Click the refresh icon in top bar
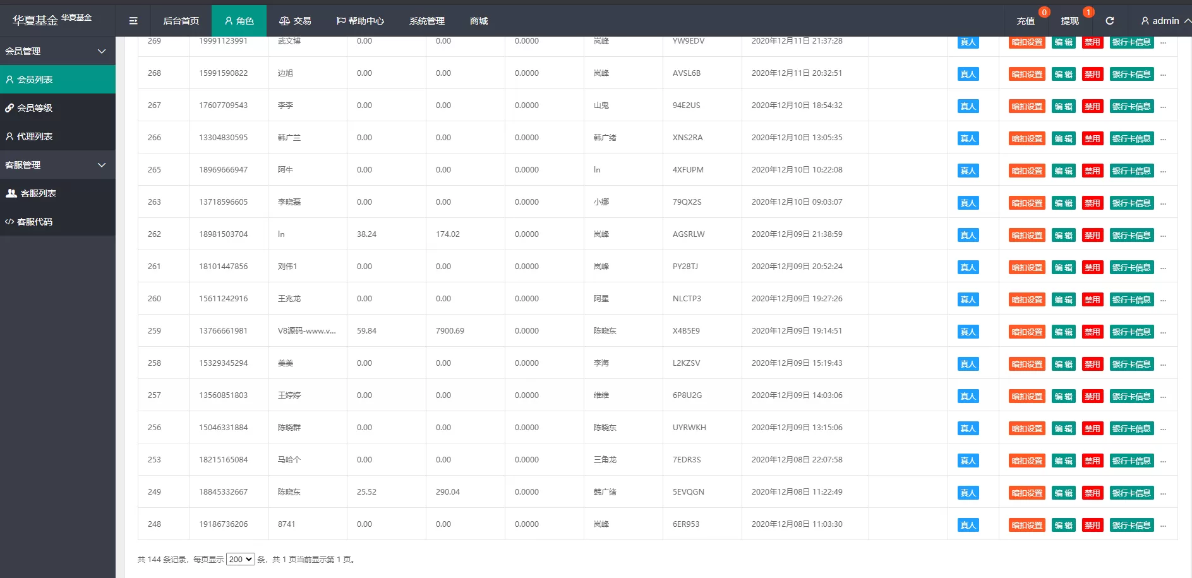 pyautogui.click(x=1109, y=21)
